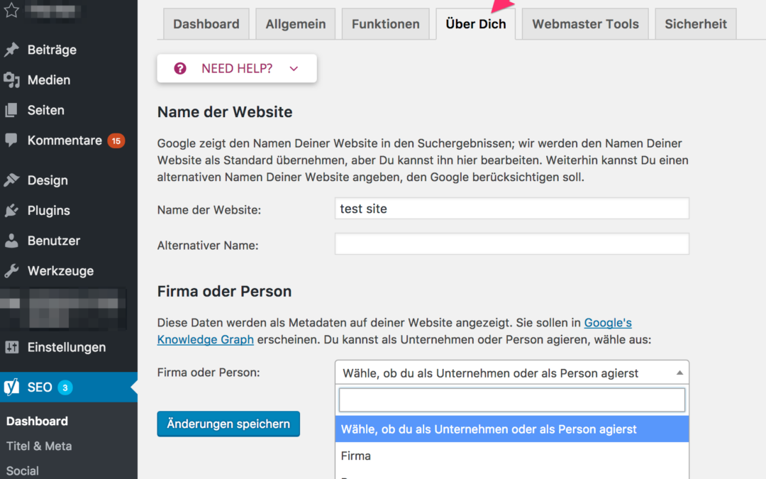Screen dimensions: 766x479
Task: Switch to the Funktionen tab
Action: (385, 24)
